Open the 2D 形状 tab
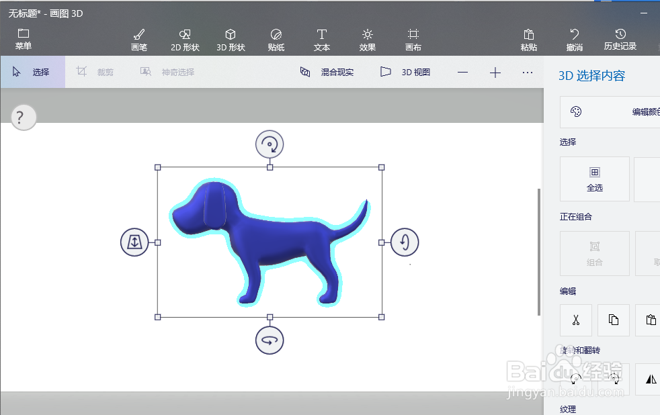This screenshot has height=415, width=660. point(185,40)
